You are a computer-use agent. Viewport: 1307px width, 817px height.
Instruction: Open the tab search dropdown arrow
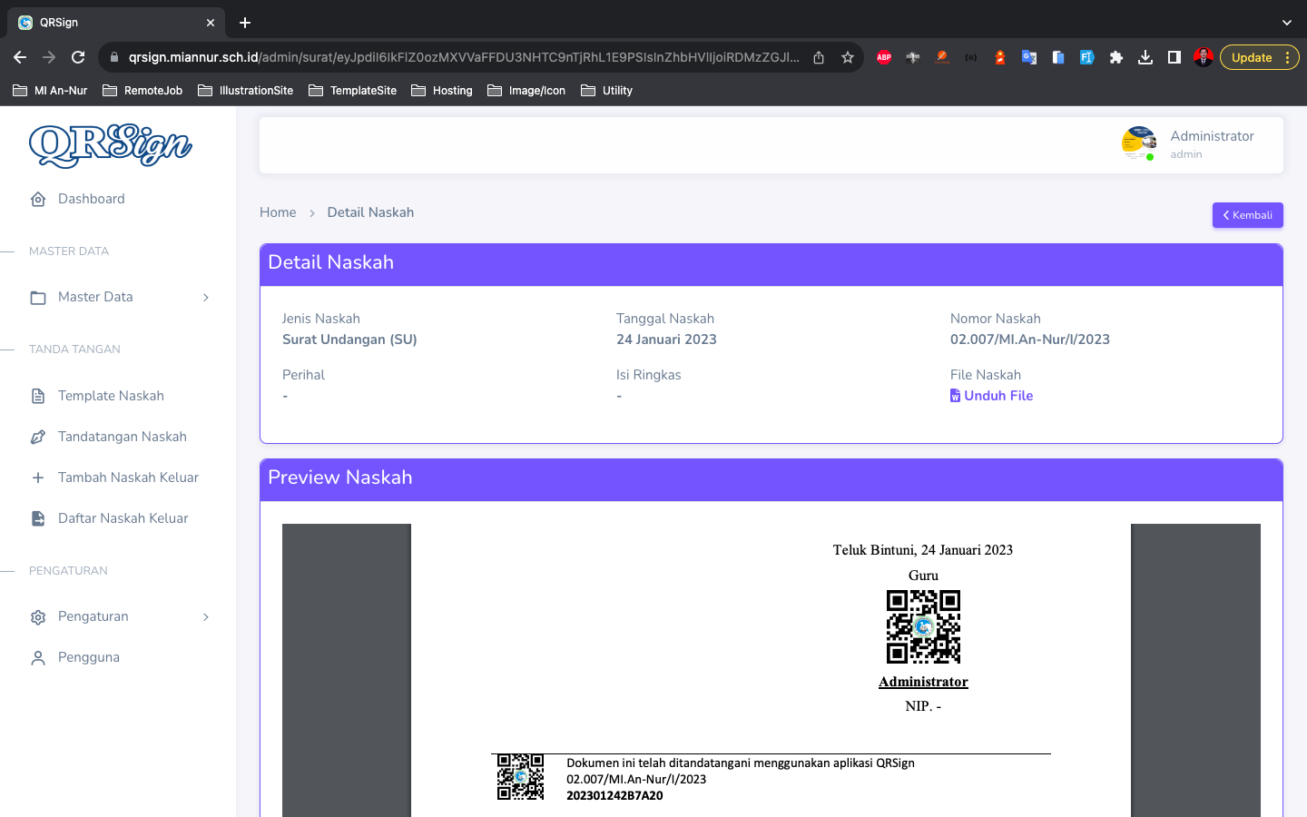(x=1286, y=23)
